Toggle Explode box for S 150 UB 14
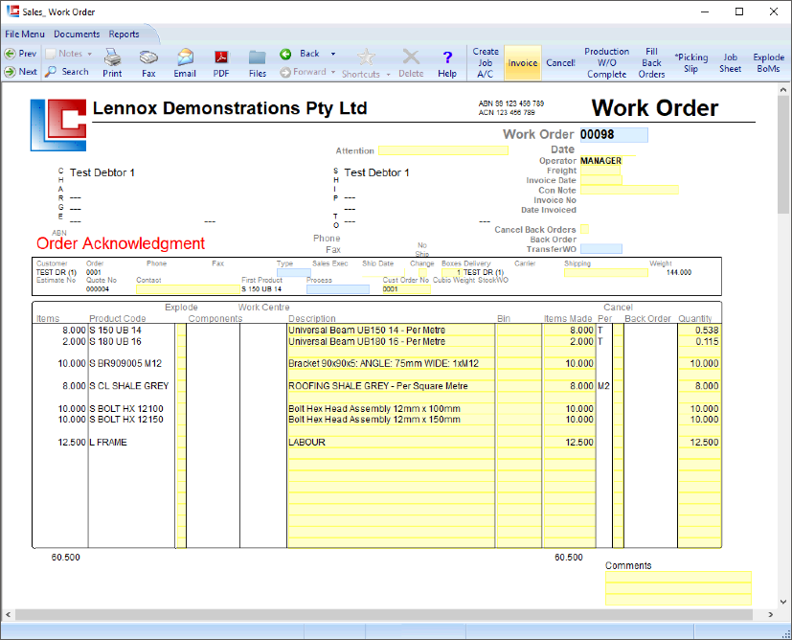The width and height of the screenshot is (792, 640). click(x=180, y=331)
